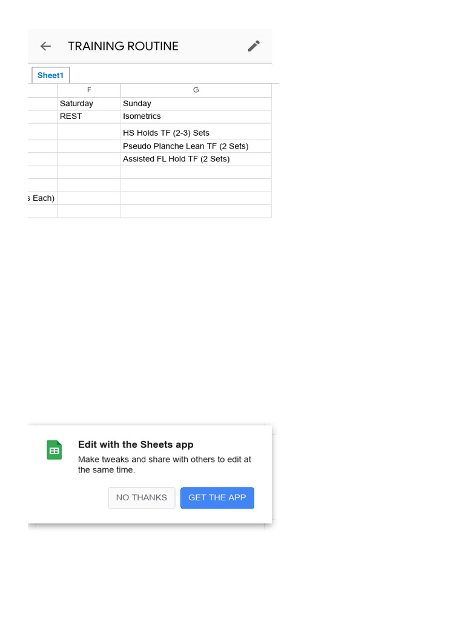
Task: Dismiss prompt with NO THANKS button
Action: 142,497
